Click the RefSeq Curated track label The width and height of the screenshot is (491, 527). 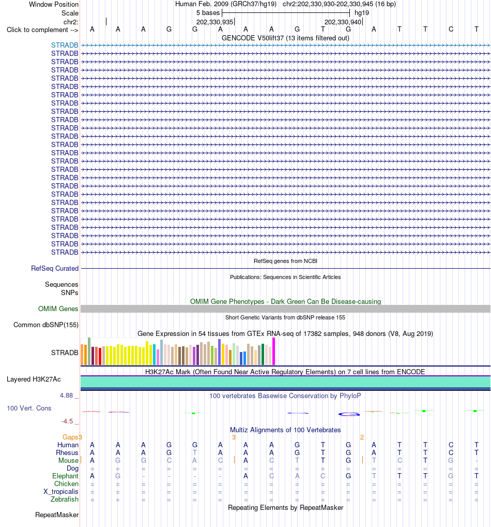[55, 268]
